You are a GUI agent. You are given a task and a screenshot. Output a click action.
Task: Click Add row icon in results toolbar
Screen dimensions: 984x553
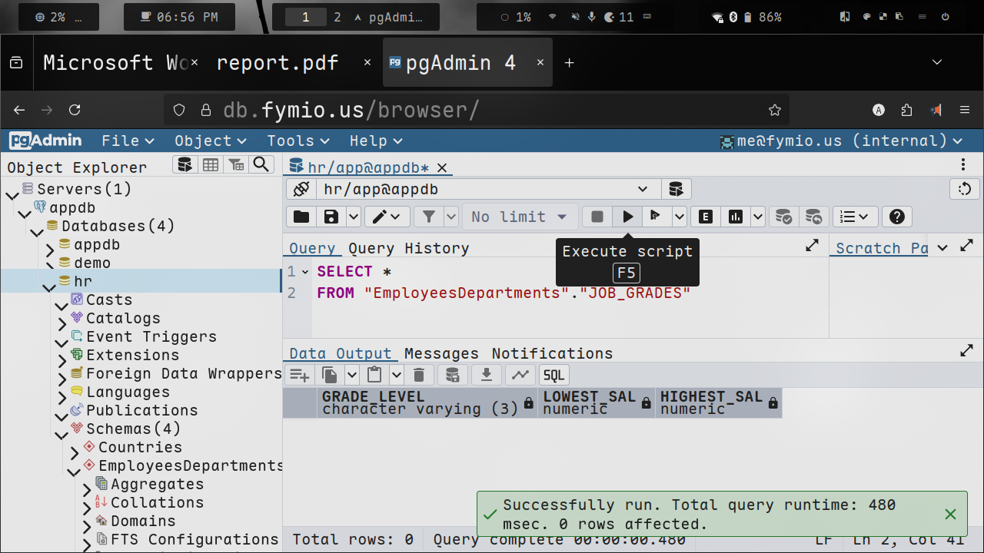299,375
